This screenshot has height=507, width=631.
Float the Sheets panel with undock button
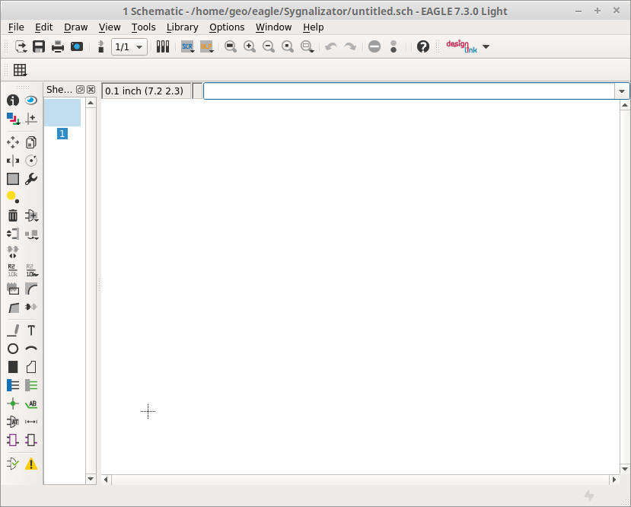coord(81,90)
